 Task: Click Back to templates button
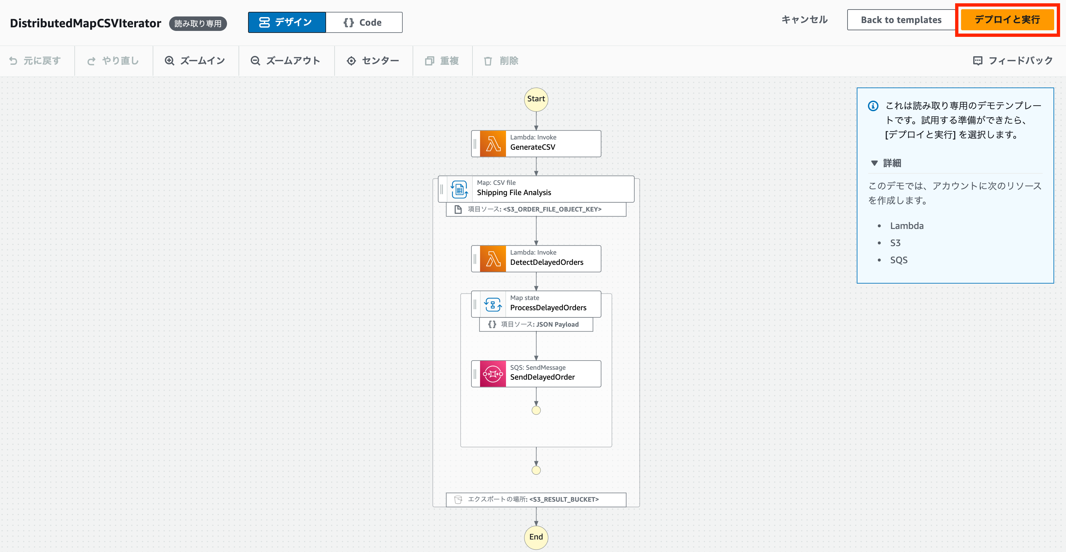click(901, 20)
